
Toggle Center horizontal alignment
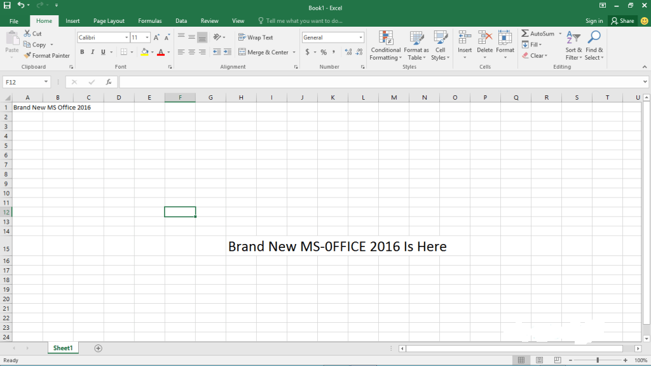coord(191,52)
